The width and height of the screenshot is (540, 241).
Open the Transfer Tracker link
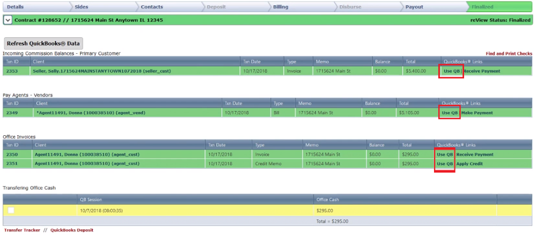pos(22,230)
